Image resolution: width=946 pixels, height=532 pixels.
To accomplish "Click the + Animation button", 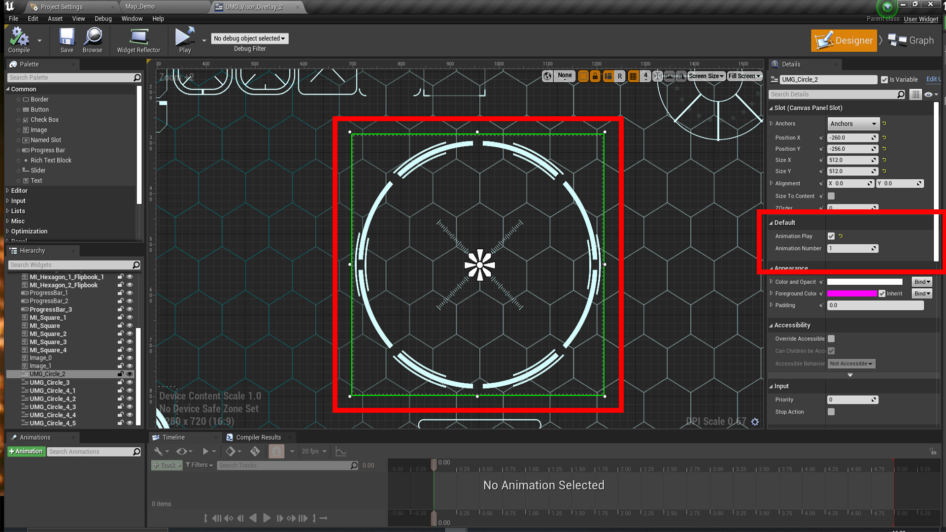I will 26,451.
